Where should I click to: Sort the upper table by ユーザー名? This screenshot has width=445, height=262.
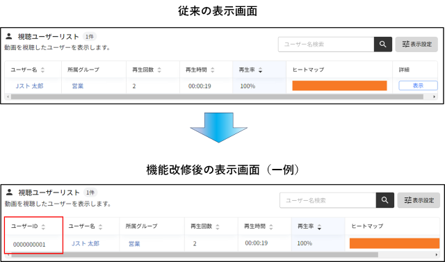42,69
